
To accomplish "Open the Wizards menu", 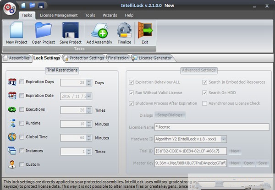I will [x=110, y=16].
